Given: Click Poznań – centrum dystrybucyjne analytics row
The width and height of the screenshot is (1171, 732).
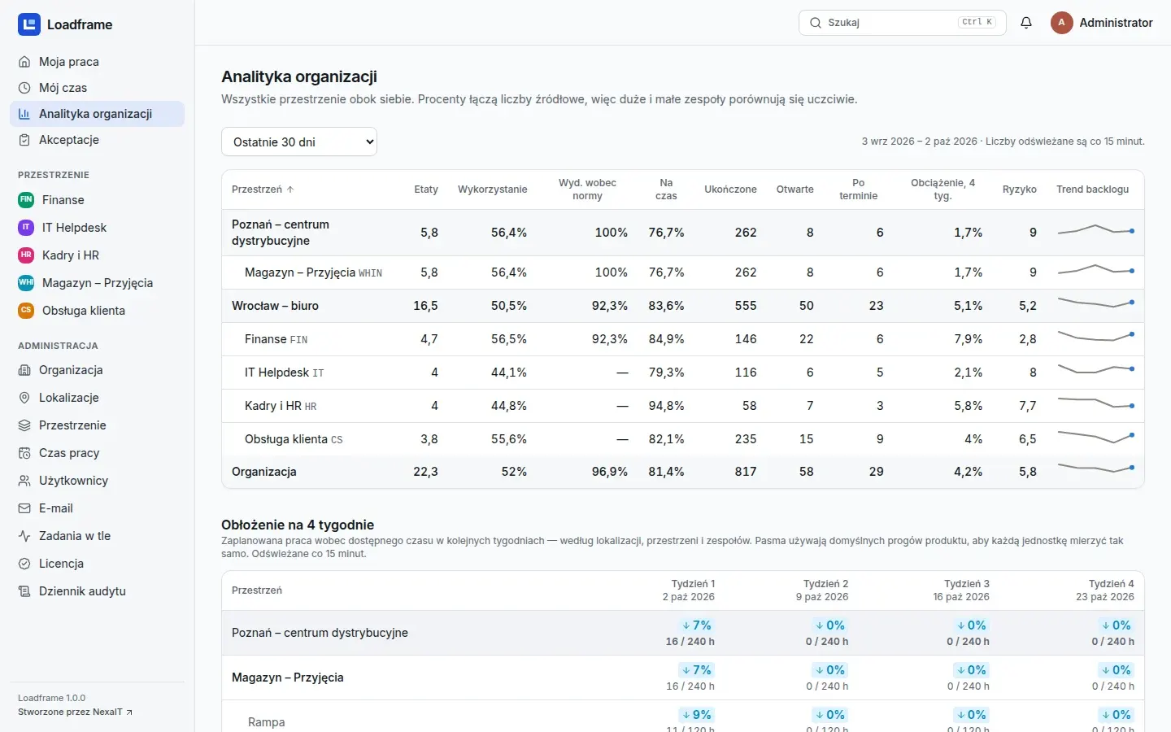Looking at the screenshot, I should (683, 233).
